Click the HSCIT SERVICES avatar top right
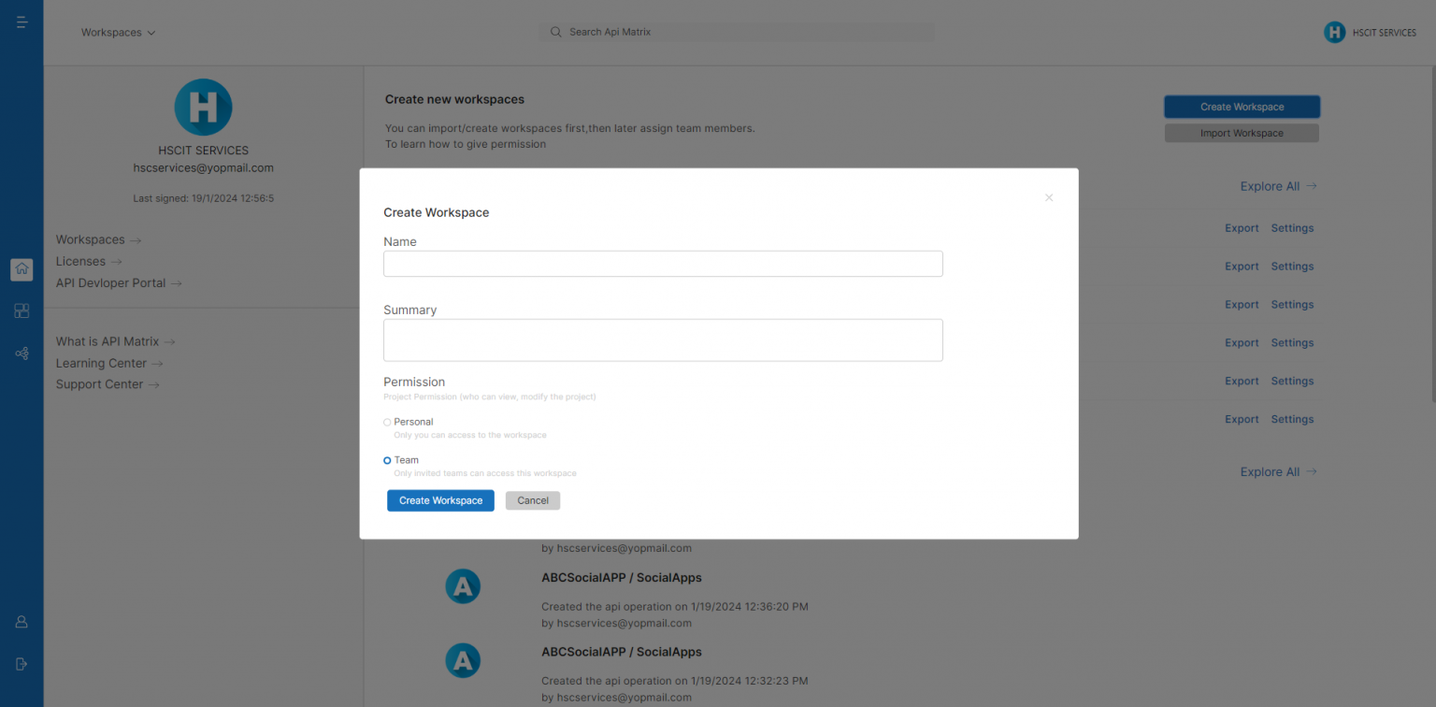 [x=1335, y=31]
